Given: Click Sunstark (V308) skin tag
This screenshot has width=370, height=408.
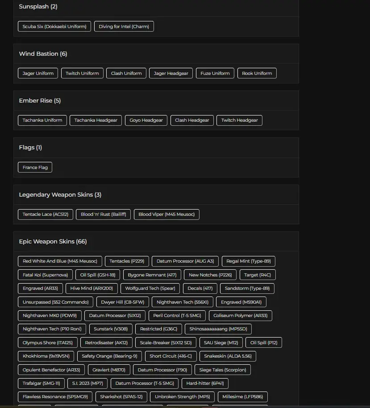Looking at the screenshot, I should point(111,329).
